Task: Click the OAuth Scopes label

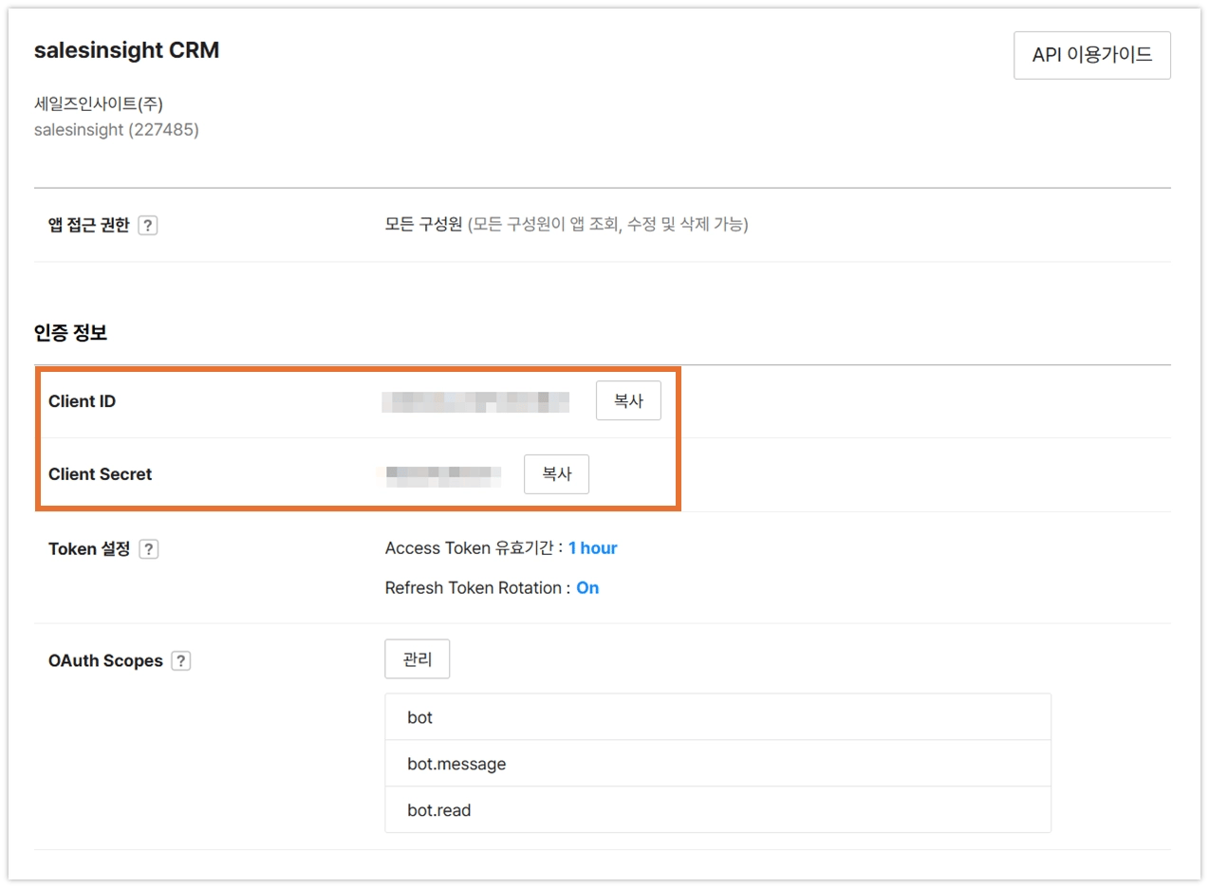Action: (x=106, y=661)
